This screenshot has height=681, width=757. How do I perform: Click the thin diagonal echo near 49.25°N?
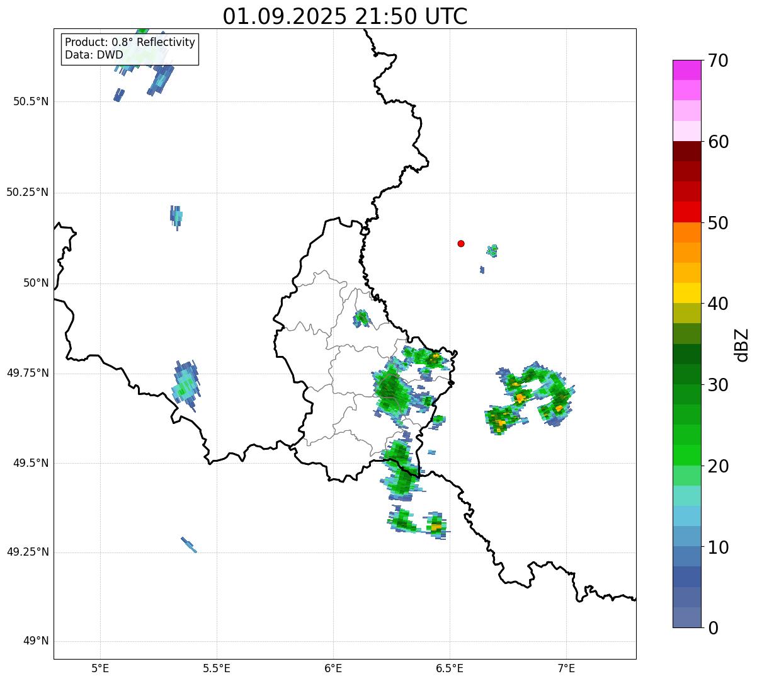click(x=189, y=544)
